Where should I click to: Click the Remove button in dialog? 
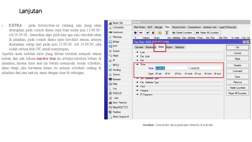click(237, 82)
